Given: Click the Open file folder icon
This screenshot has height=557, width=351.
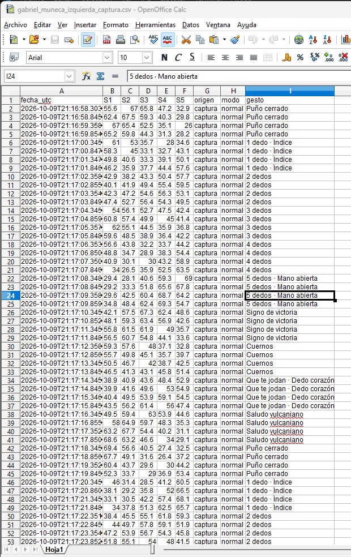Looking at the screenshot, I should coord(34,40).
